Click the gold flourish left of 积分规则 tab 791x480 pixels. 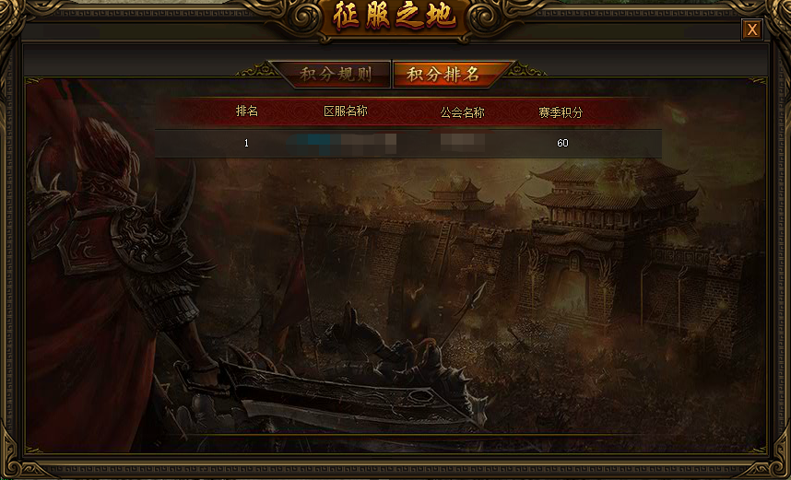256,70
